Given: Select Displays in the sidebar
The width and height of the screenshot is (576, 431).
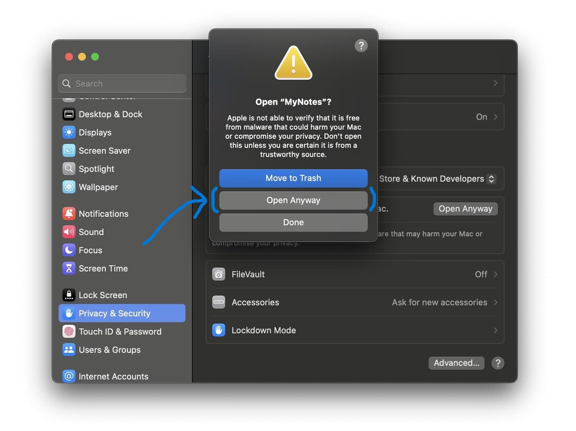Looking at the screenshot, I should coord(122,132).
